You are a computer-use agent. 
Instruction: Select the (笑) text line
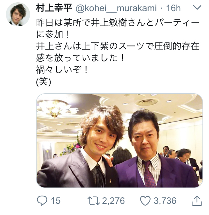(43, 81)
